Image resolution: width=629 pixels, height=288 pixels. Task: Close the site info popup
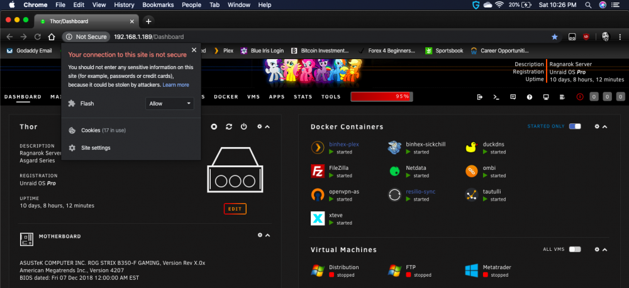(194, 50)
